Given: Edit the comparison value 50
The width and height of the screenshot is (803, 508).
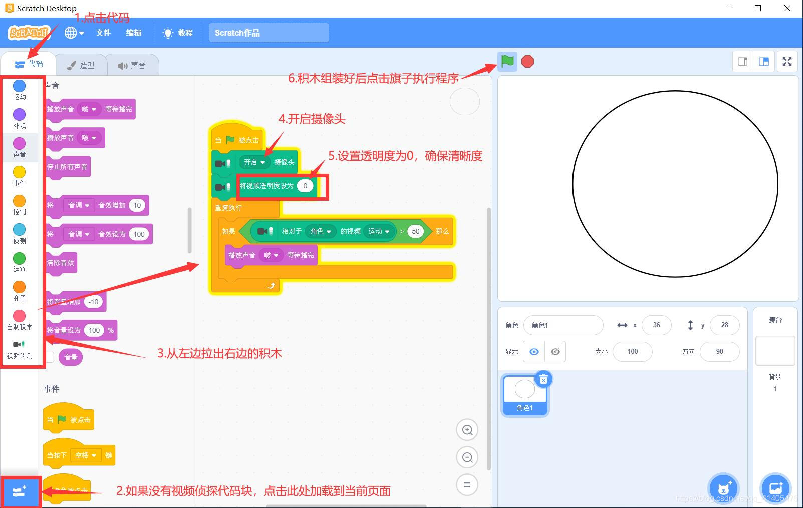Looking at the screenshot, I should (x=416, y=231).
